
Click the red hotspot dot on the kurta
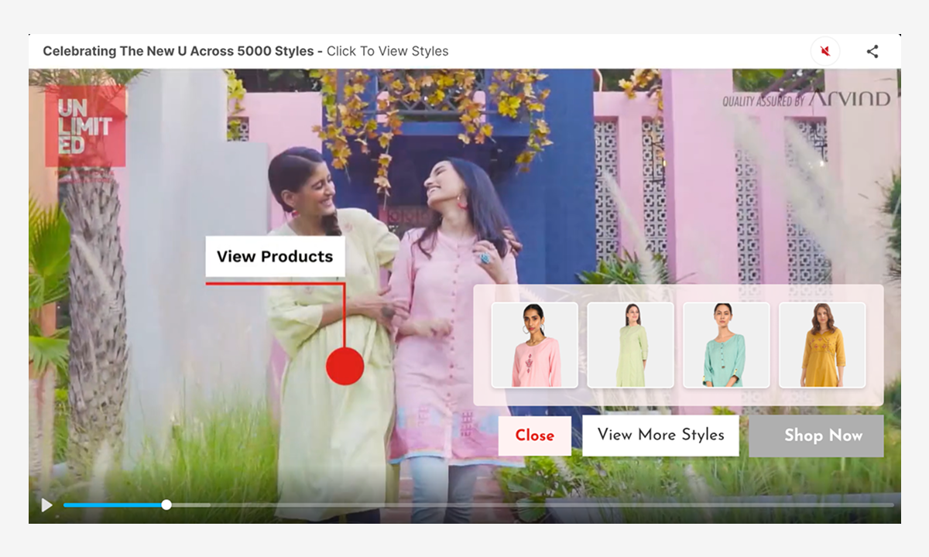tap(345, 366)
